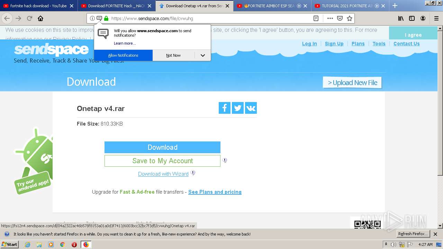Go back with the browser back arrow
Screen dimensions: 443x249
(x=7, y=18)
